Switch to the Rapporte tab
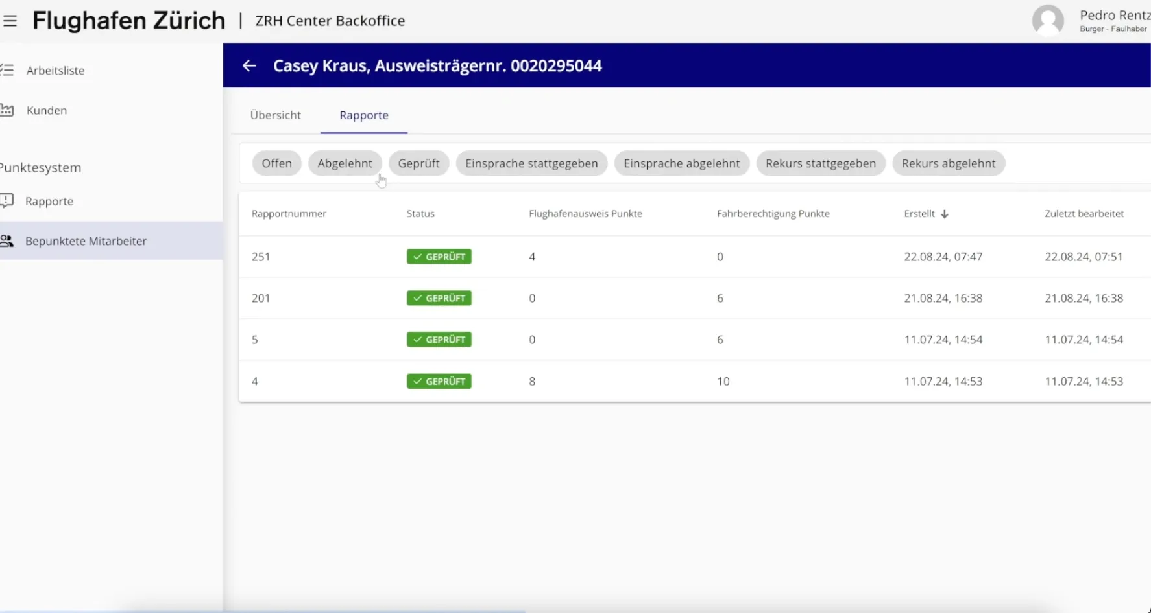The image size is (1151, 613). tap(364, 115)
